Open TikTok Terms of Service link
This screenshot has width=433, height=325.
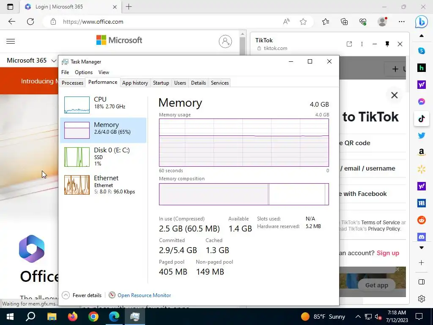(381, 223)
